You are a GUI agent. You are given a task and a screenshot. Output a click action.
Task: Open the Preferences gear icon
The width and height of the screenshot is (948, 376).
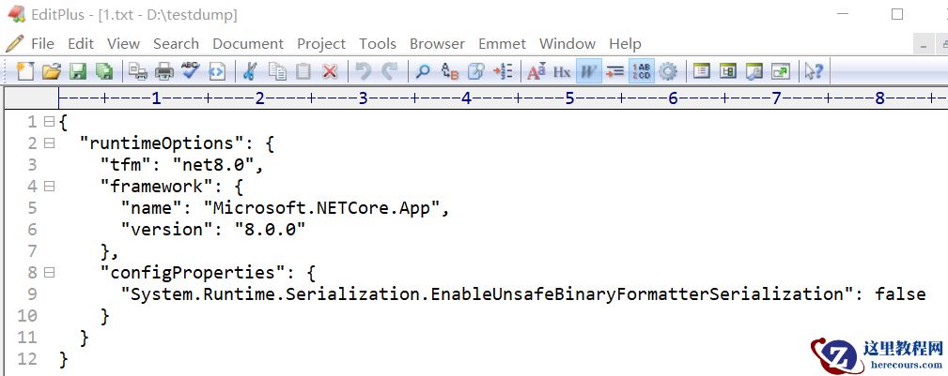(668, 70)
